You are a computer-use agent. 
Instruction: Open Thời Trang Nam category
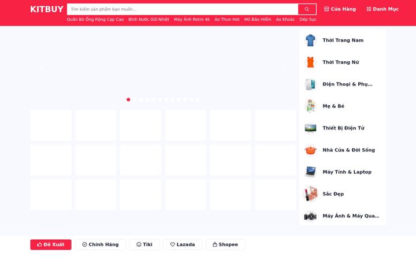point(343,40)
